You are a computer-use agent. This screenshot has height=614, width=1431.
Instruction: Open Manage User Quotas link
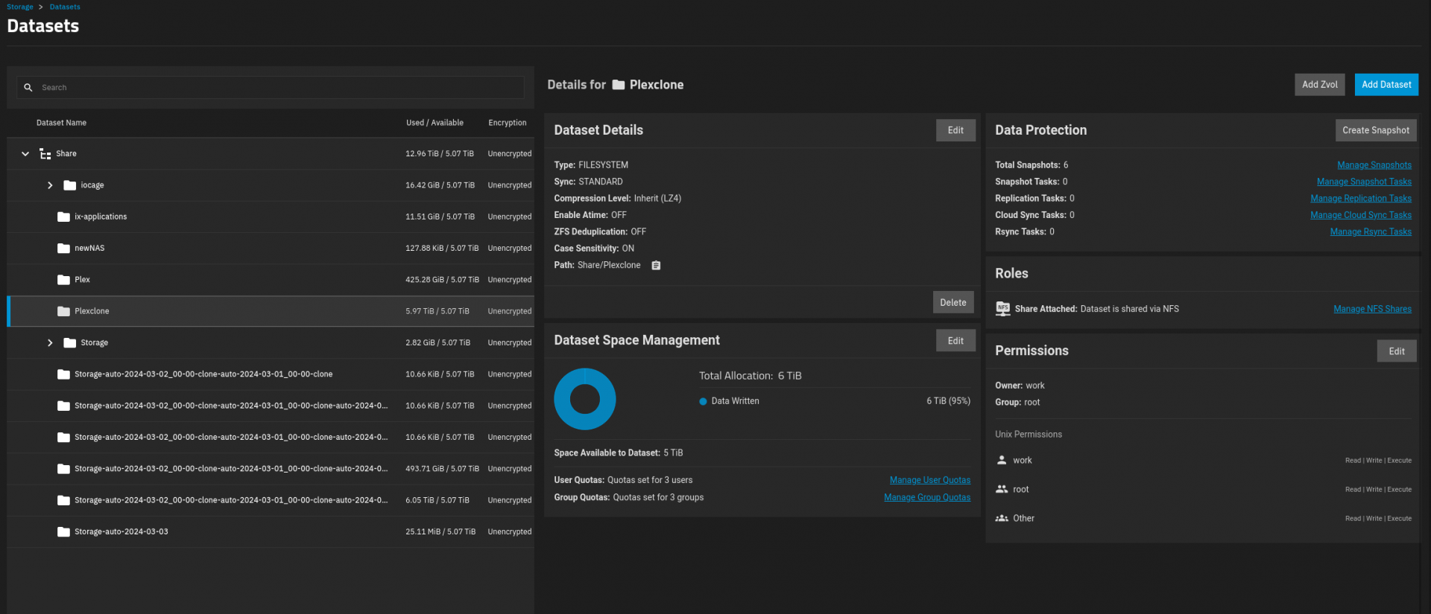click(930, 480)
